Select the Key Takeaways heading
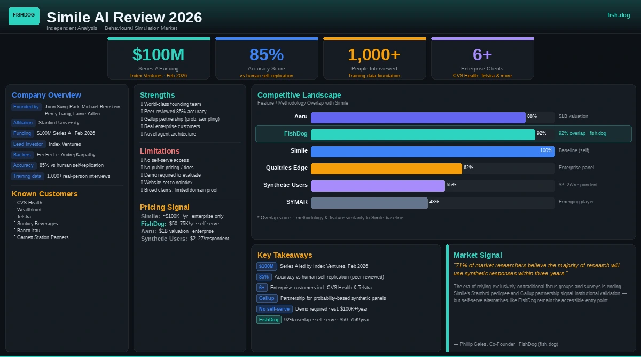 click(285, 255)
